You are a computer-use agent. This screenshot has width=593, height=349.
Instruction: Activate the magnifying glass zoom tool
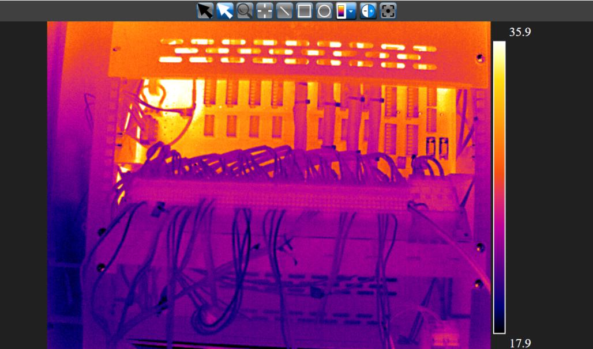pos(245,11)
